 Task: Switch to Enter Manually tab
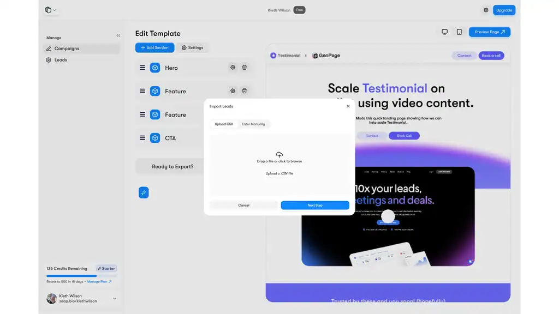tap(253, 124)
